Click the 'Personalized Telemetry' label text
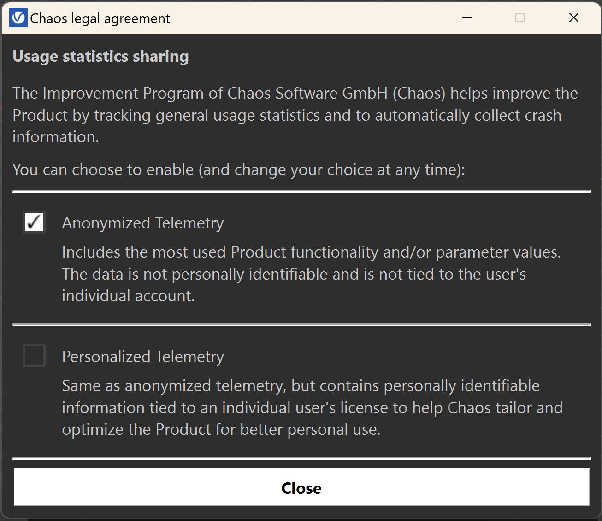Image resolution: width=602 pixels, height=521 pixels. pyautogui.click(x=143, y=357)
